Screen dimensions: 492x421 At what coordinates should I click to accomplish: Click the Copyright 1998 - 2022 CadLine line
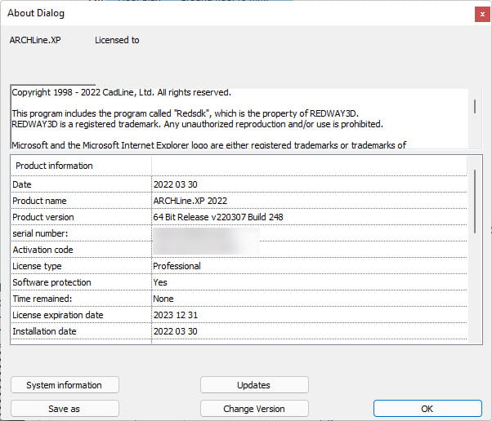(x=122, y=92)
